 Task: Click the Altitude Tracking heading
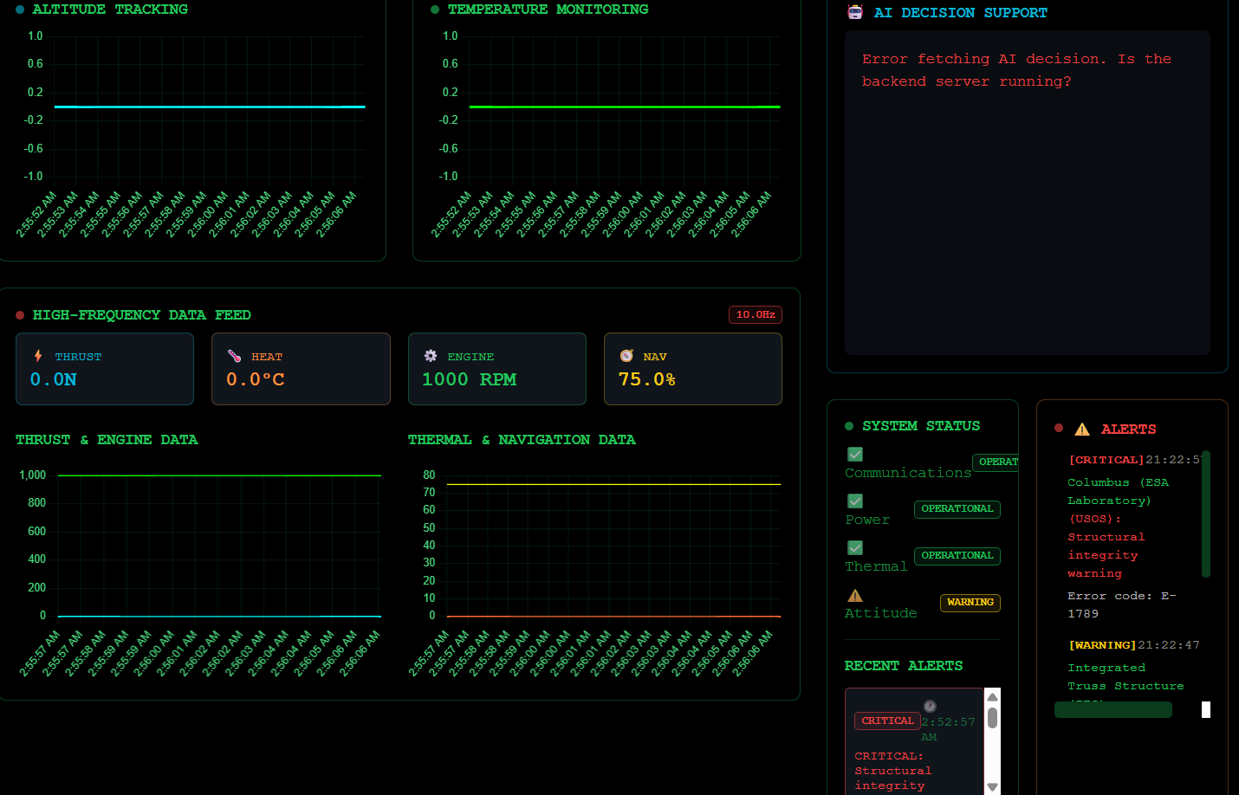point(110,10)
